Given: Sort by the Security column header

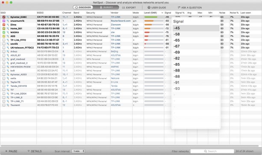Looking at the screenshot, I should pyautogui.click(x=91, y=13).
